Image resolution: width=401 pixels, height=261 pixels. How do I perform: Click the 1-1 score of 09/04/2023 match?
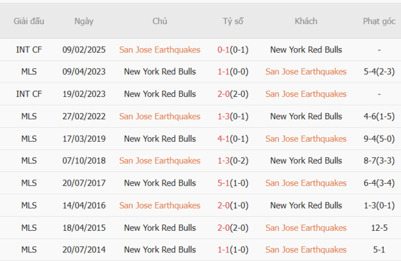(x=223, y=72)
